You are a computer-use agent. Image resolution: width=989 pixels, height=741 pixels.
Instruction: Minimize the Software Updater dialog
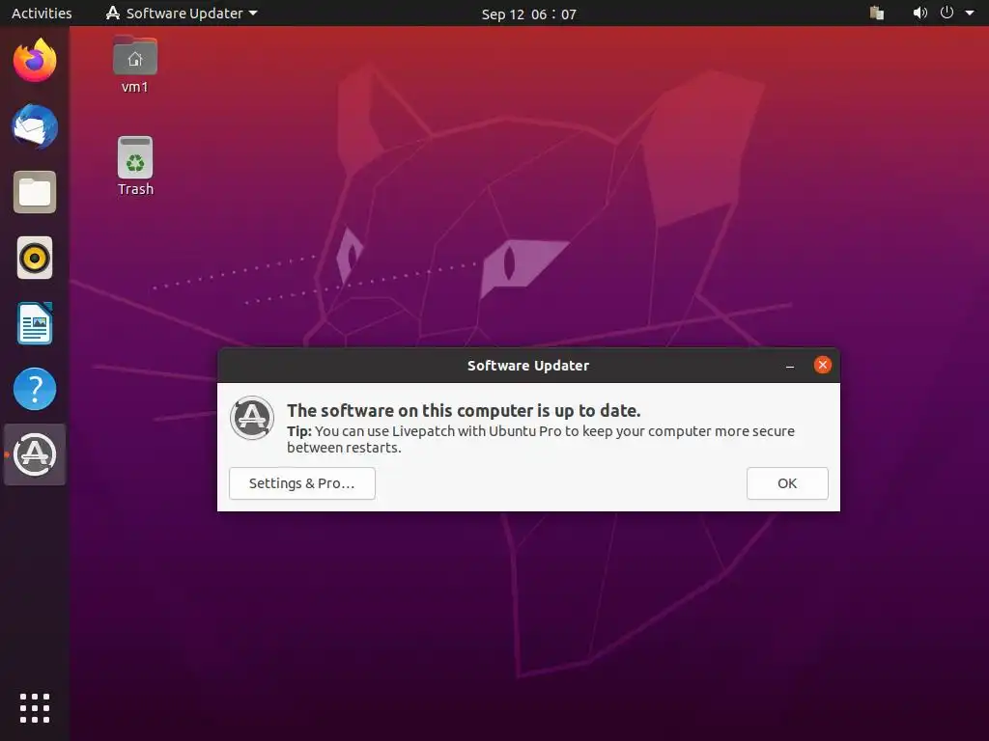[790, 366]
